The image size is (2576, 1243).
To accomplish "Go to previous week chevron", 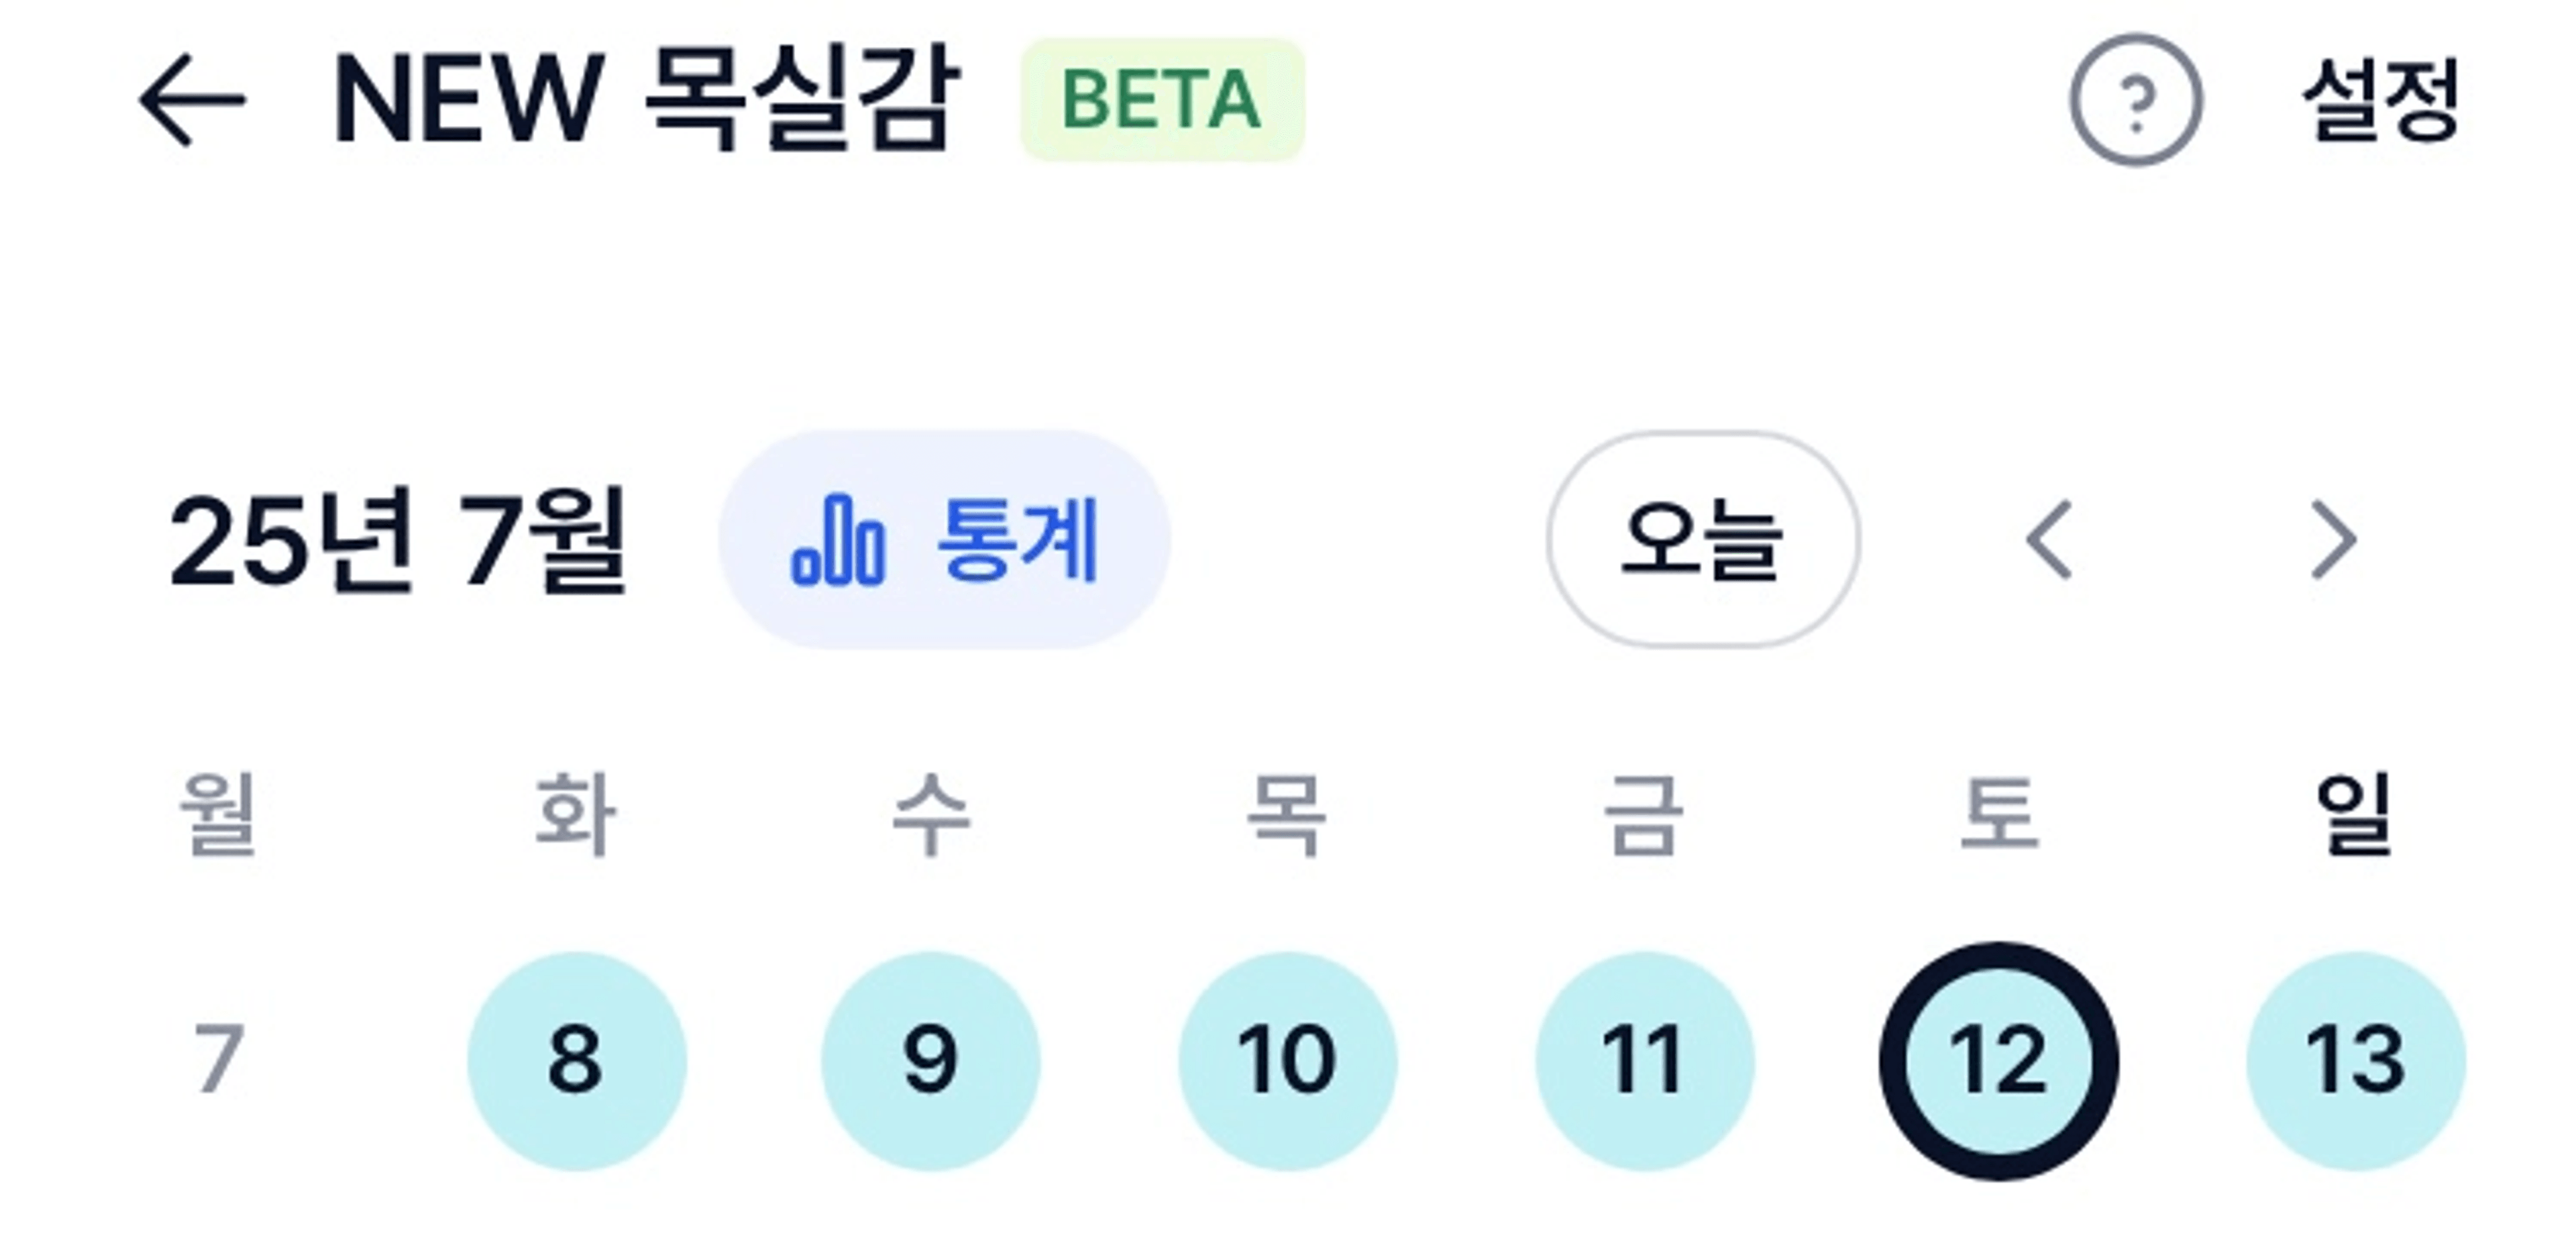I will [x=2048, y=540].
